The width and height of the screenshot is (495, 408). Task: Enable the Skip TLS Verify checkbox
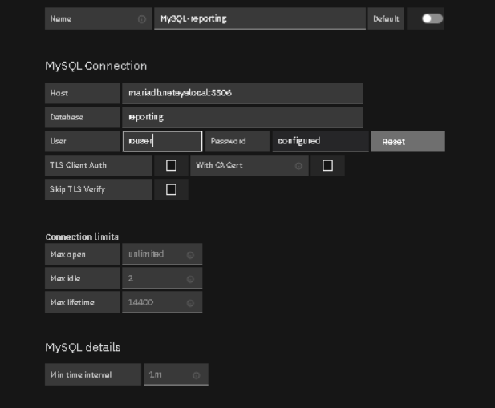(x=171, y=189)
